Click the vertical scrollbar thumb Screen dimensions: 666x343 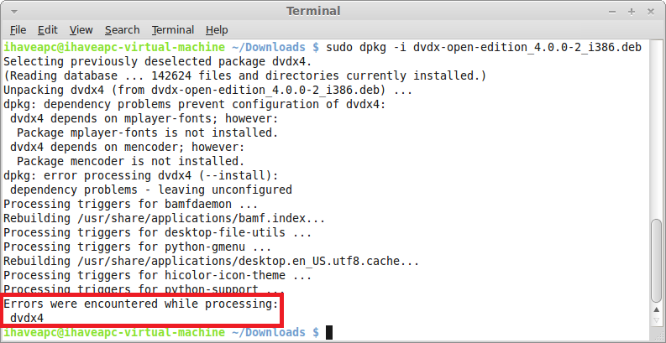pyautogui.click(x=657, y=261)
